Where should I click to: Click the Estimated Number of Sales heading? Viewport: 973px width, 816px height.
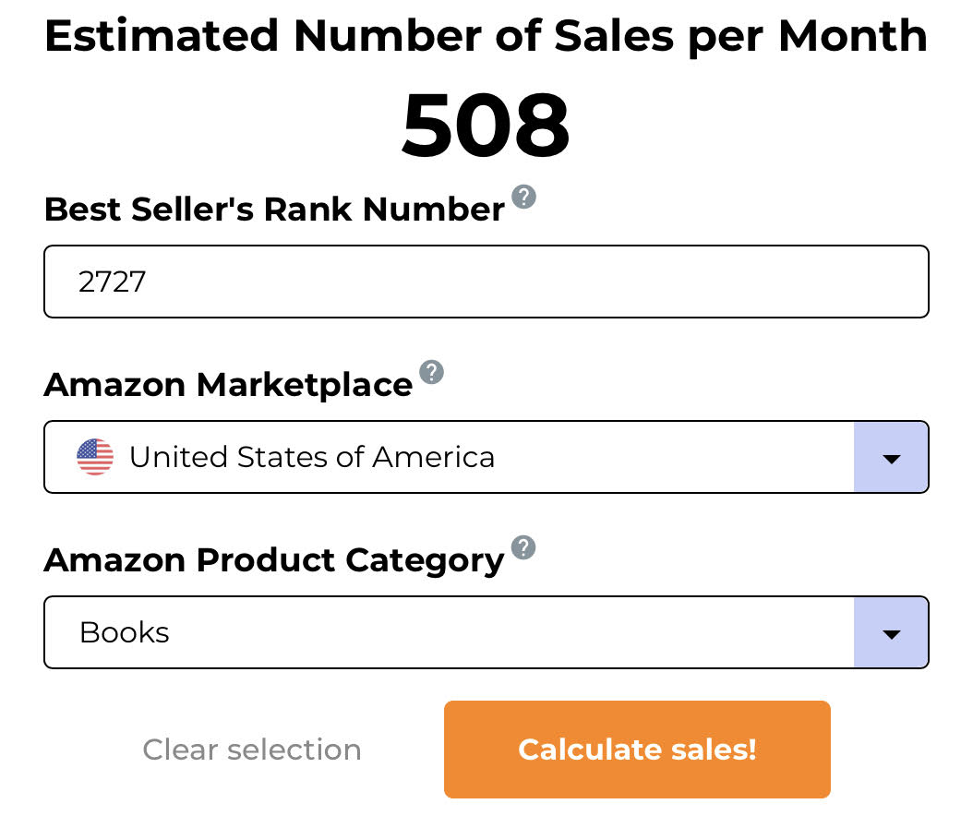[486, 37]
